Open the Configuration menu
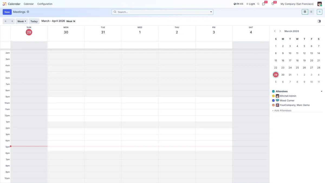This screenshot has height=183, width=325. pos(45,4)
